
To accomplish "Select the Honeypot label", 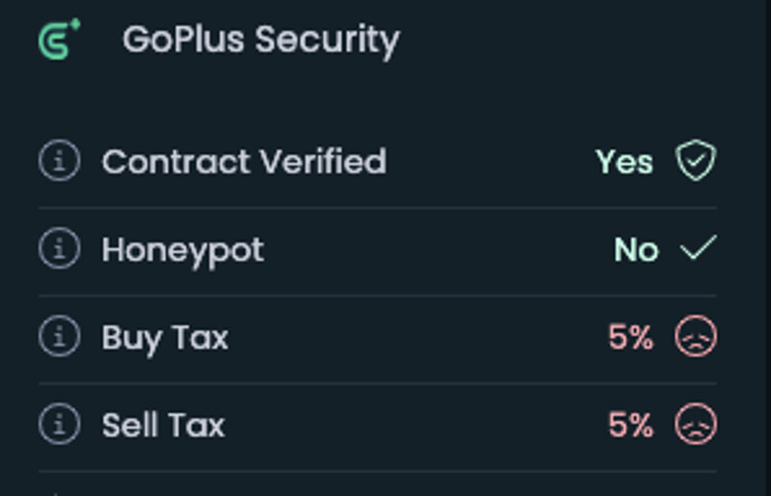I will click(x=183, y=250).
